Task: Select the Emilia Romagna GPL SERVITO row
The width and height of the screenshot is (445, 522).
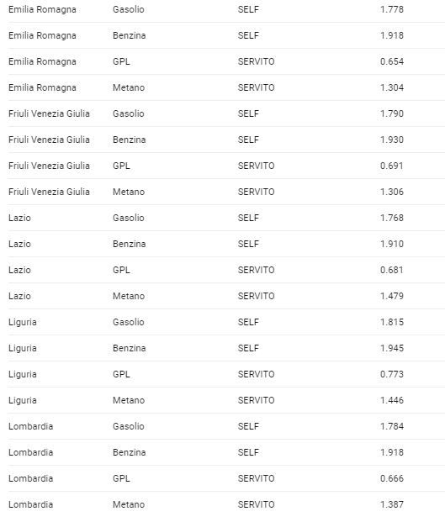Action: click(x=226, y=61)
